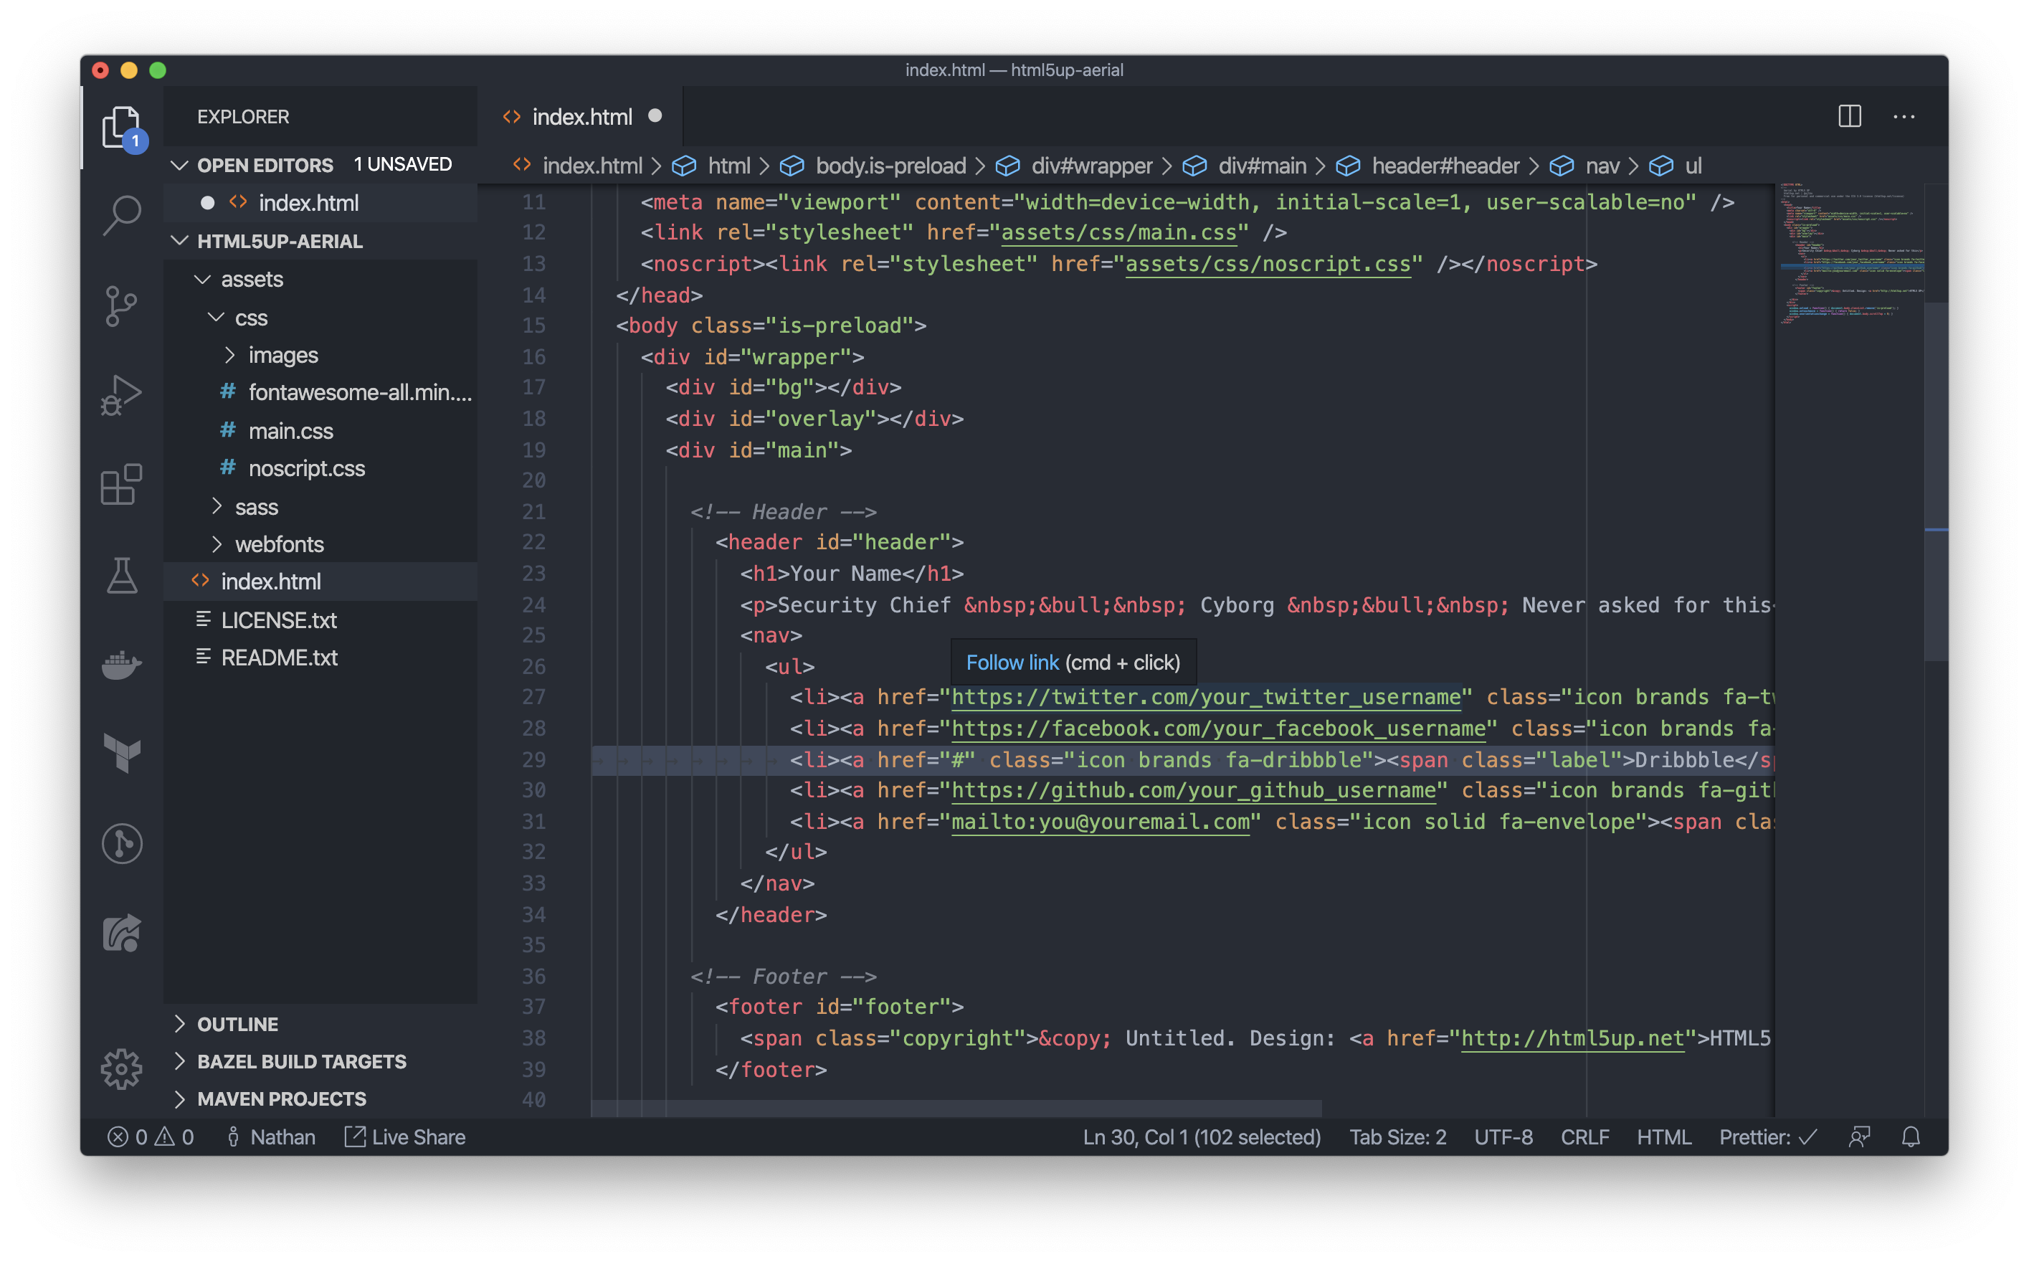Click the Live Share status button
Screen dimensions: 2029x1262
406,1137
